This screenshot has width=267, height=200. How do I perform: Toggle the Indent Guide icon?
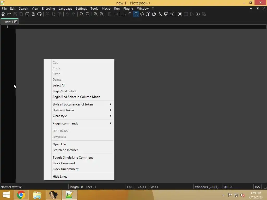click(136, 14)
